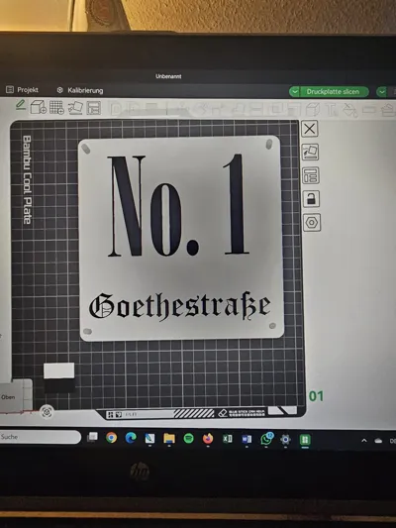Open Excel from taskbar
The image size is (396, 528).
tap(228, 439)
